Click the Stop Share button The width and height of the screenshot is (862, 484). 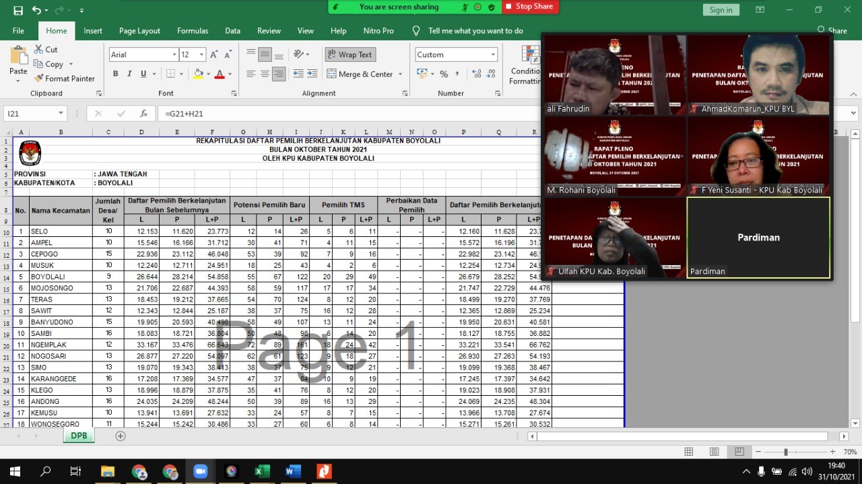[529, 7]
